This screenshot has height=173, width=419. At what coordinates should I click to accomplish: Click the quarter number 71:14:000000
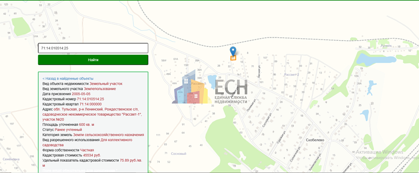click(x=90, y=104)
